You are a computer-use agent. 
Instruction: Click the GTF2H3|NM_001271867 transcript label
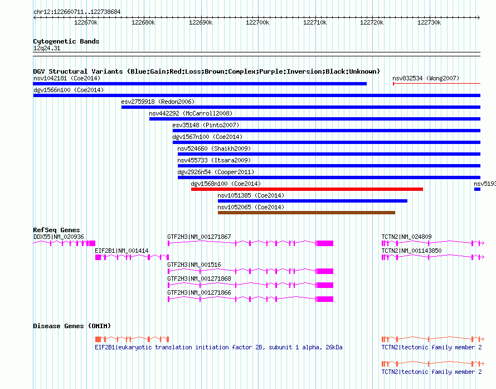(200, 237)
